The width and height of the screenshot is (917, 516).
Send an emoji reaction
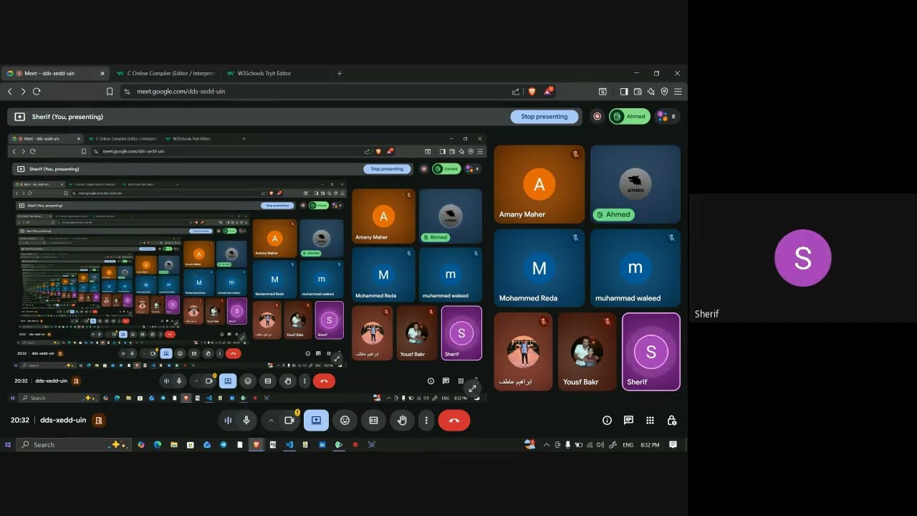pos(345,421)
